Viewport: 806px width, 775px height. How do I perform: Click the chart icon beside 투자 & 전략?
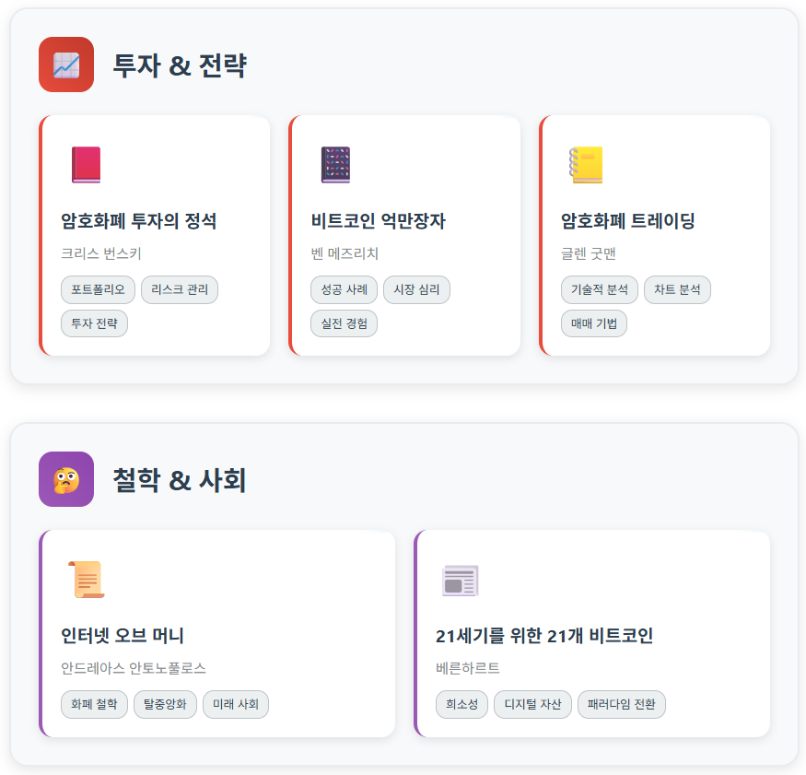click(x=65, y=65)
